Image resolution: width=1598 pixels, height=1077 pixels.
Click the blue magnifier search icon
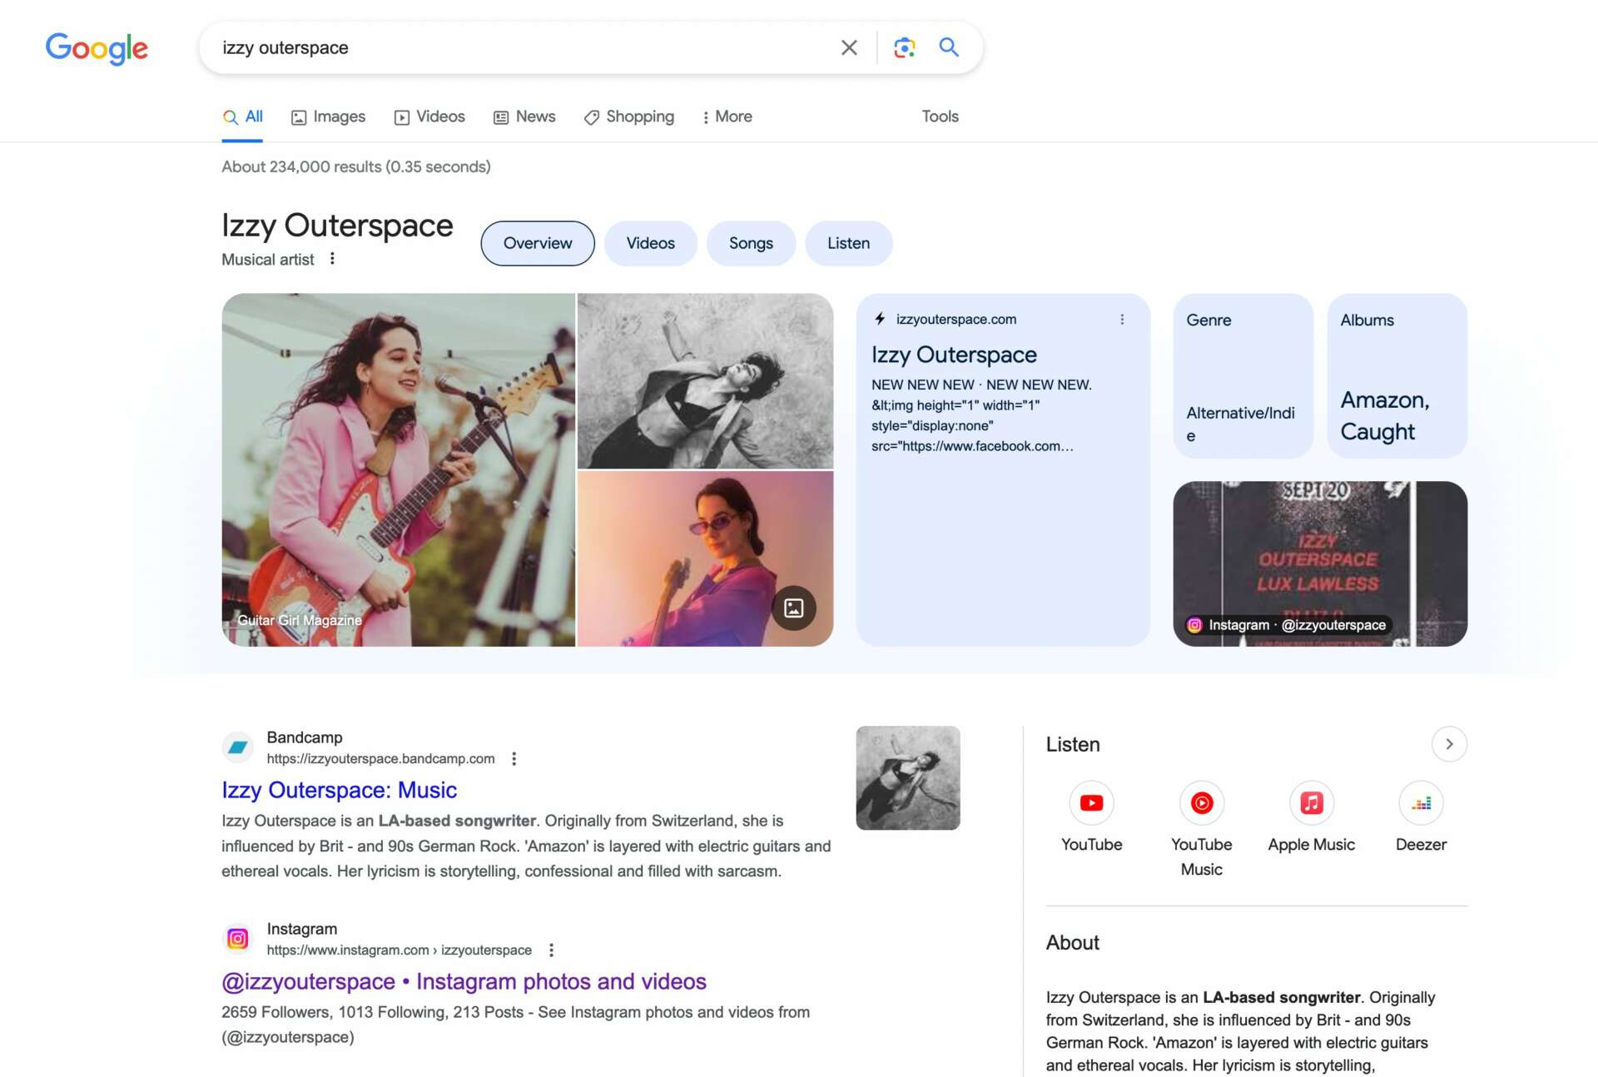pyautogui.click(x=948, y=47)
